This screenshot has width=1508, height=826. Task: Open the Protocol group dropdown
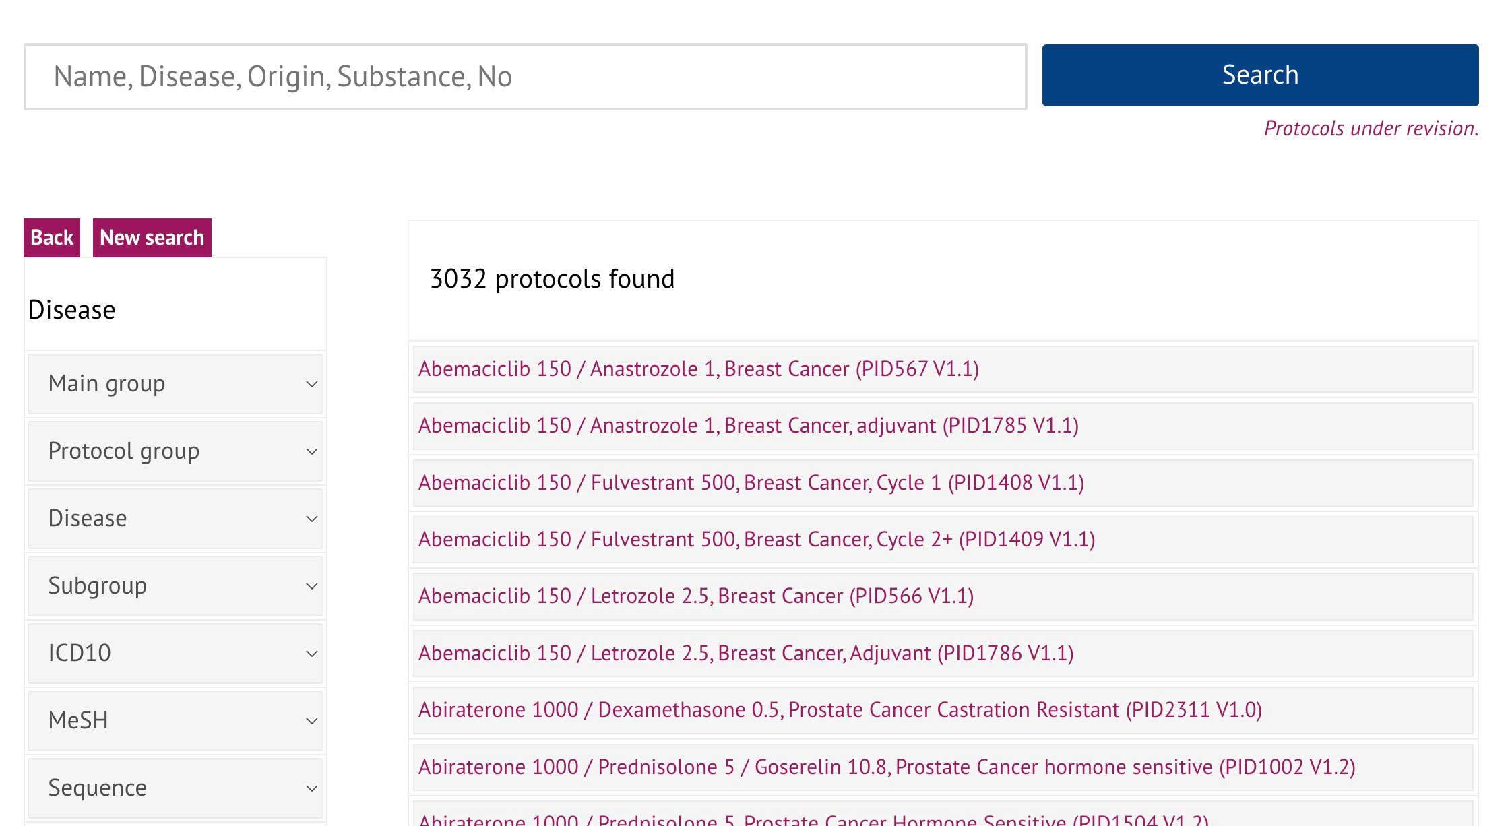(x=175, y=451)
